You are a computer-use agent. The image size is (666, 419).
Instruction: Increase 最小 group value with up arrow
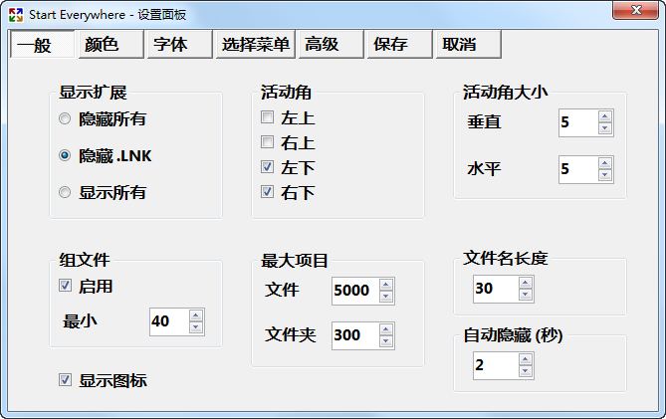(x=196, y=315)
